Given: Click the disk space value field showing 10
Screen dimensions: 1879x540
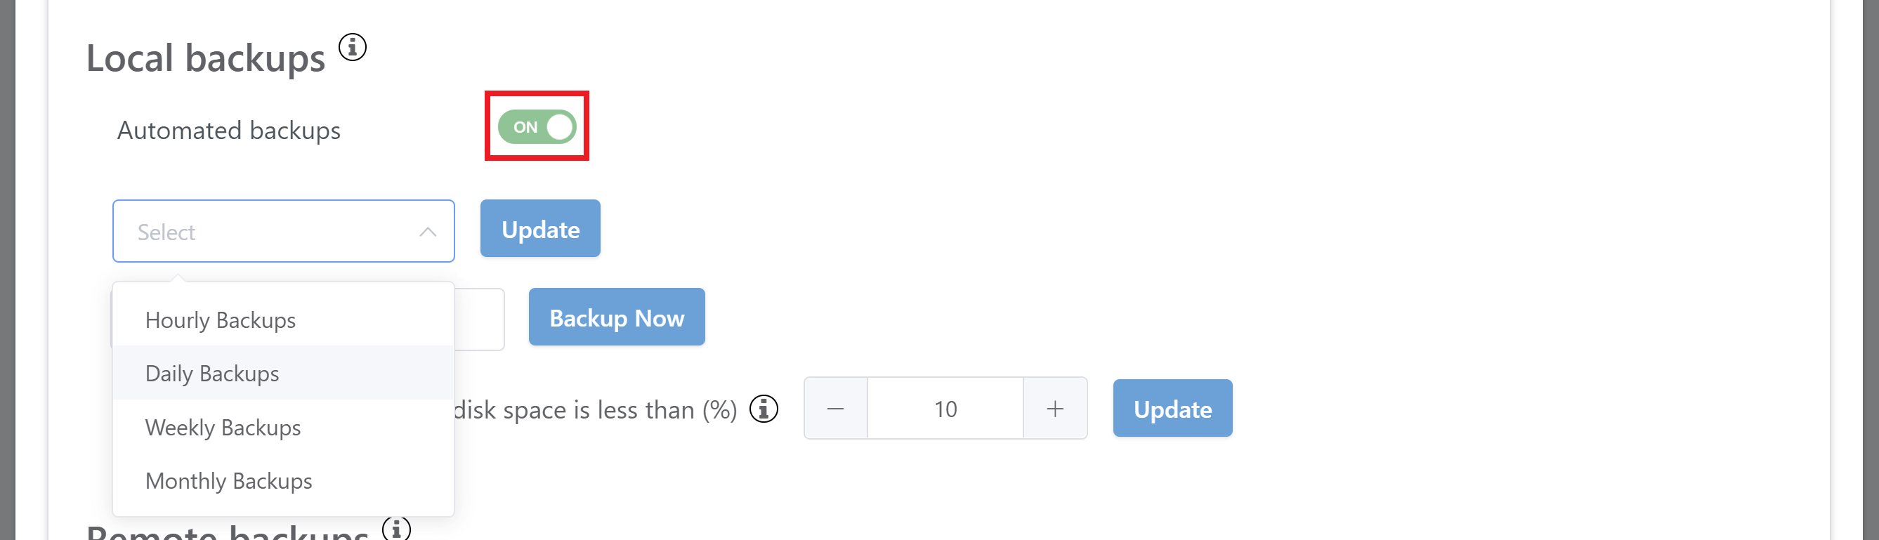Looking at the screenshot, I should click(945, 409).
